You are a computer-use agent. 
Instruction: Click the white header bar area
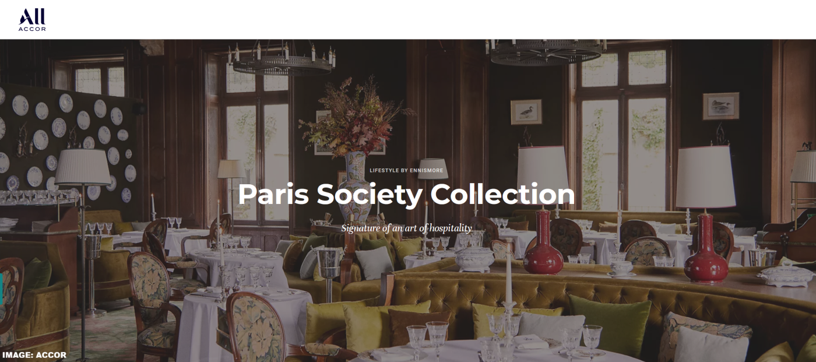(x=408, y=19)
